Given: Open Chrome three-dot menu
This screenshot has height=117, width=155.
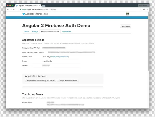Looking at the screenshot, I should [x=147, y=10].
